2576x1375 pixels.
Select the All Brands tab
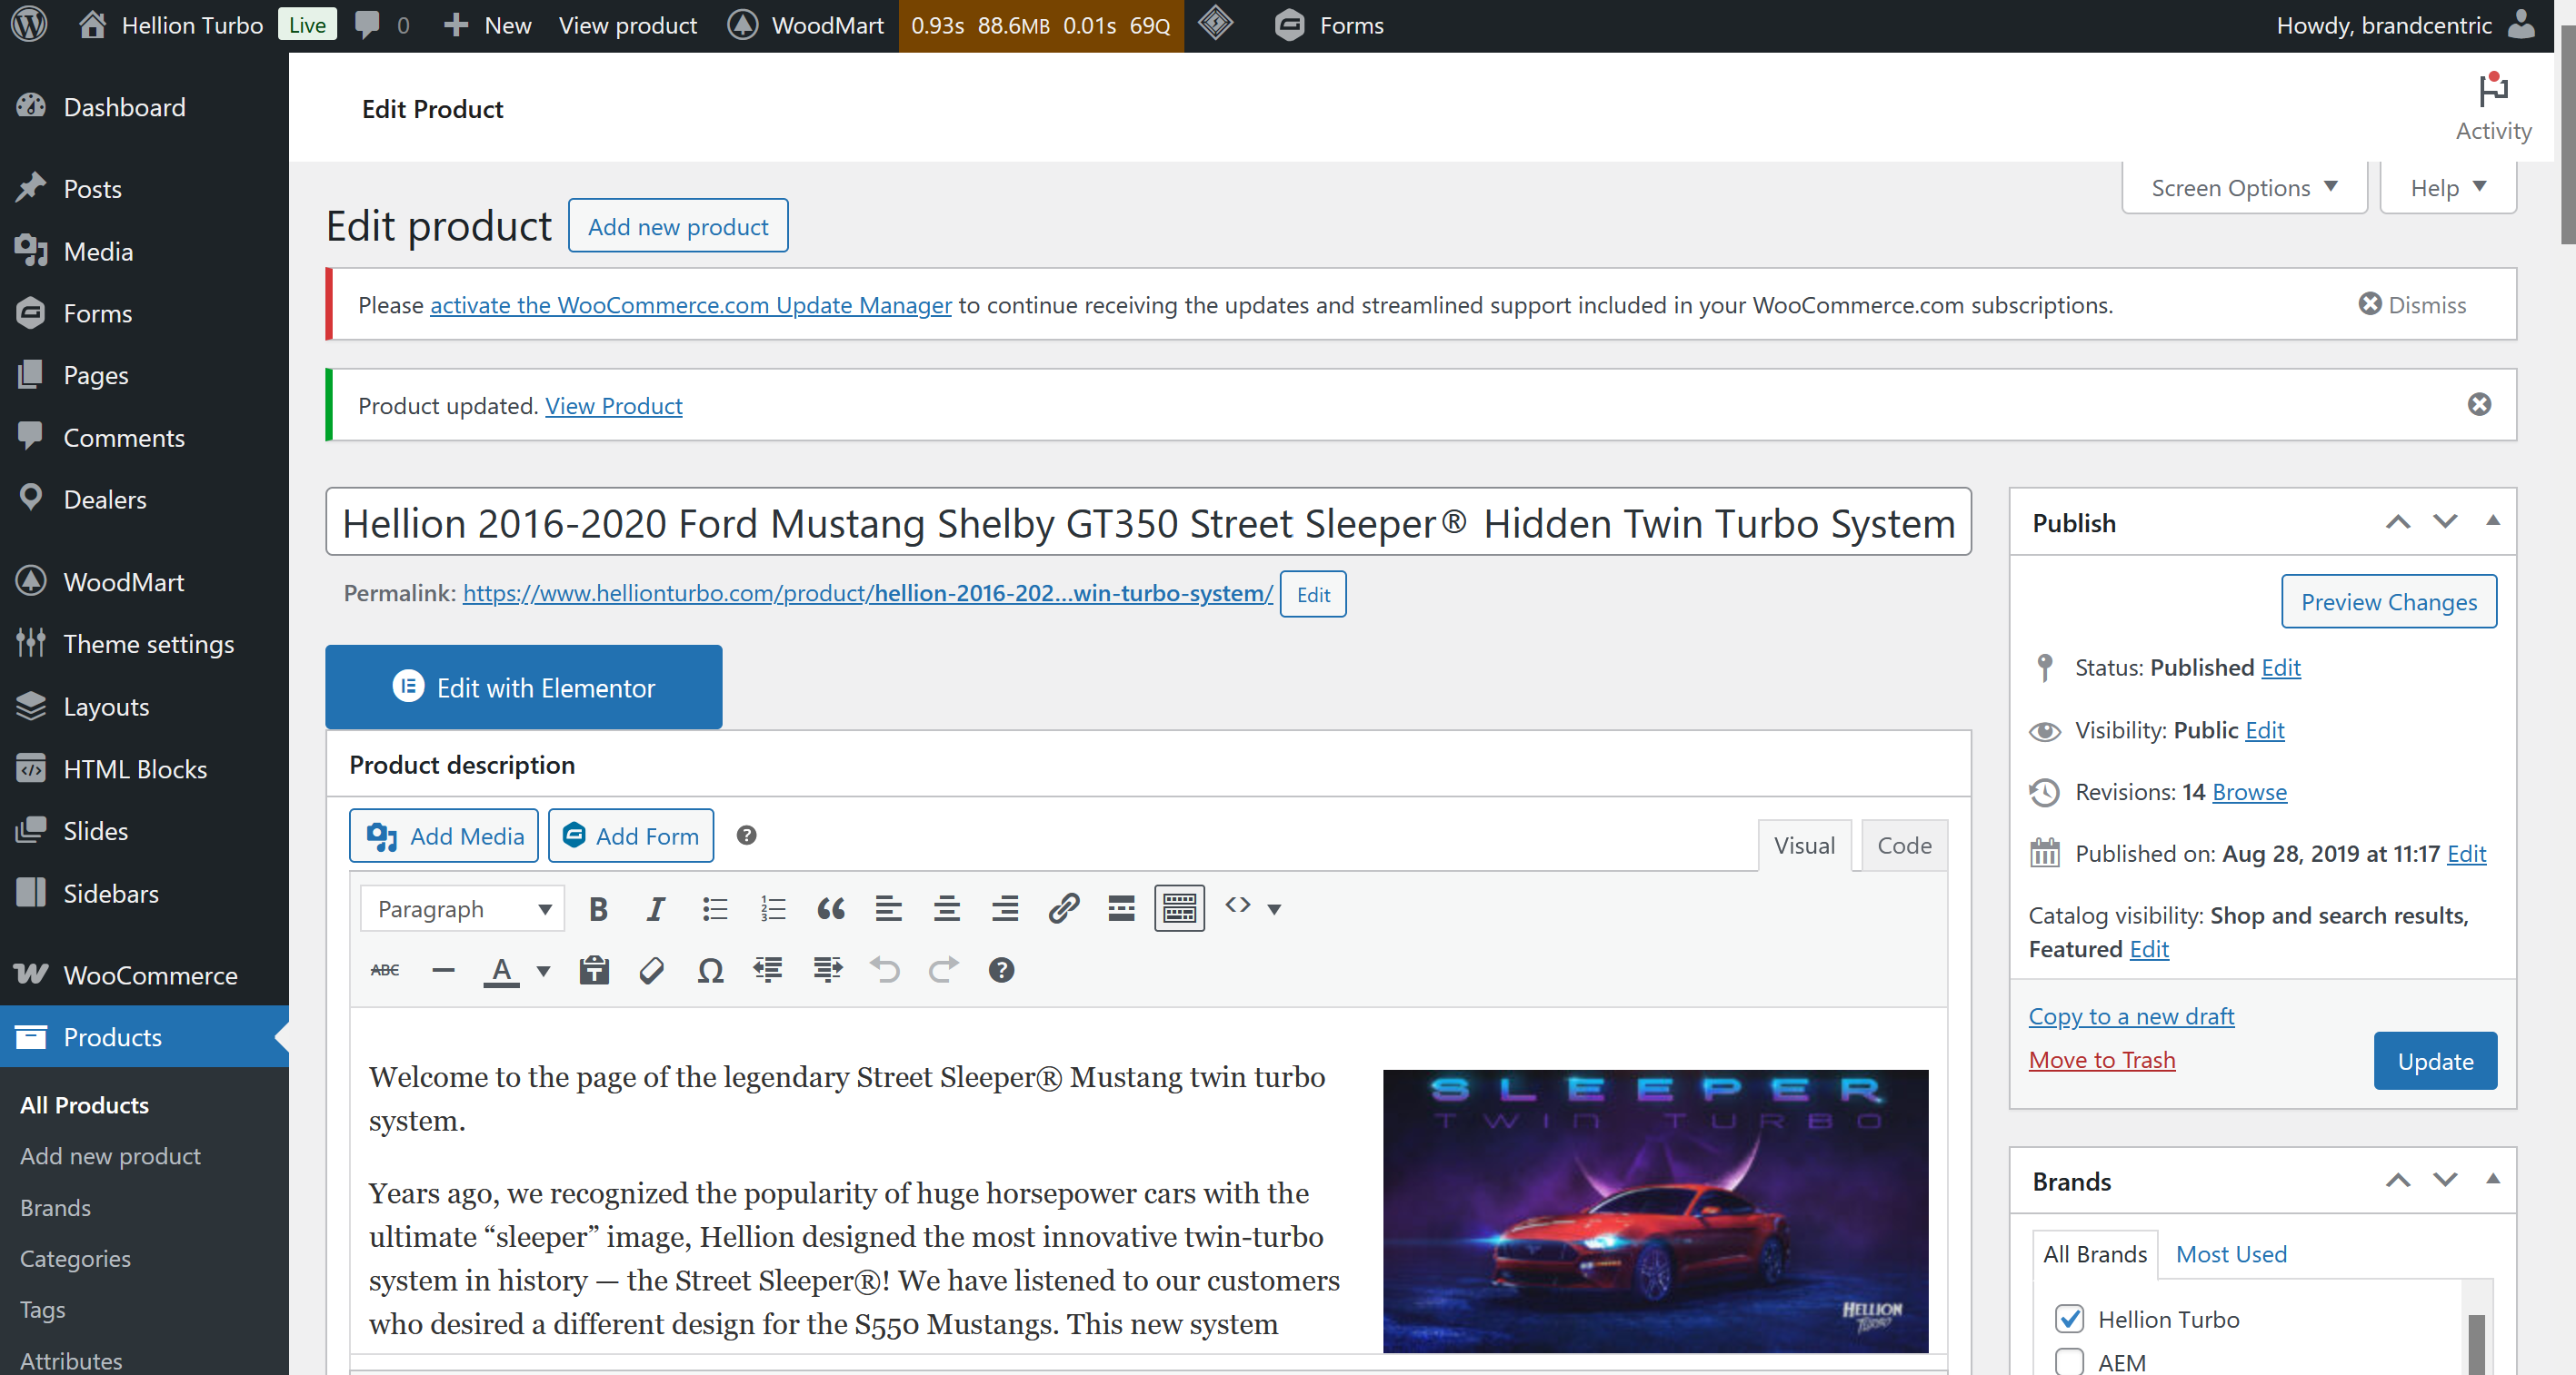click(2095, 1253)
